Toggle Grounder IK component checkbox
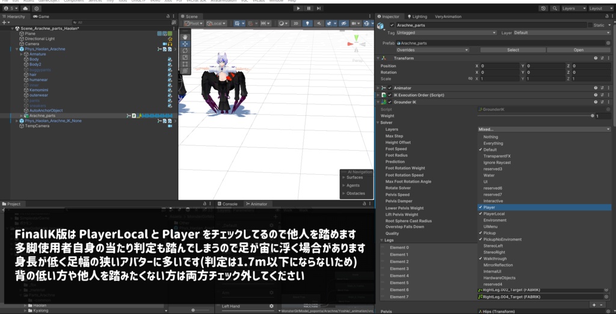Screen dimensions: 616x314 [390, 102]
